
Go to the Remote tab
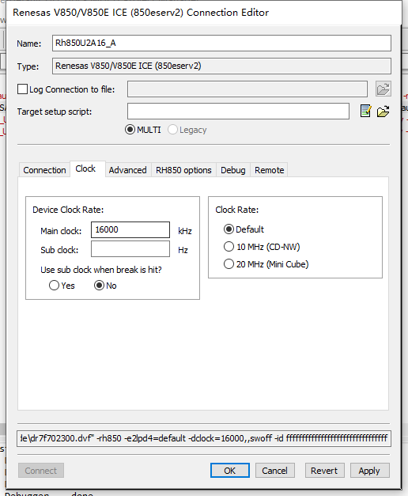[270, 170]
